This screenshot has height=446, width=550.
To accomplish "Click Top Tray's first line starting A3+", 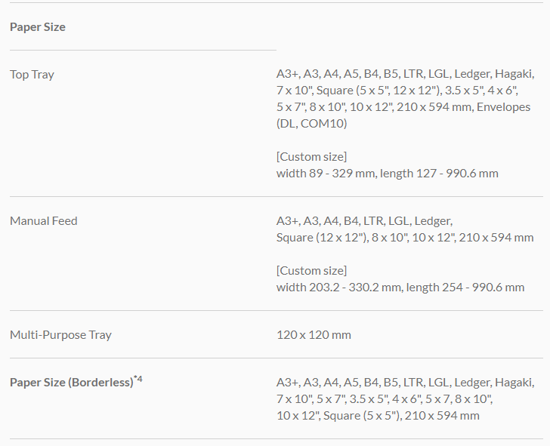I will pyautogui.click(x=405, y=74).
